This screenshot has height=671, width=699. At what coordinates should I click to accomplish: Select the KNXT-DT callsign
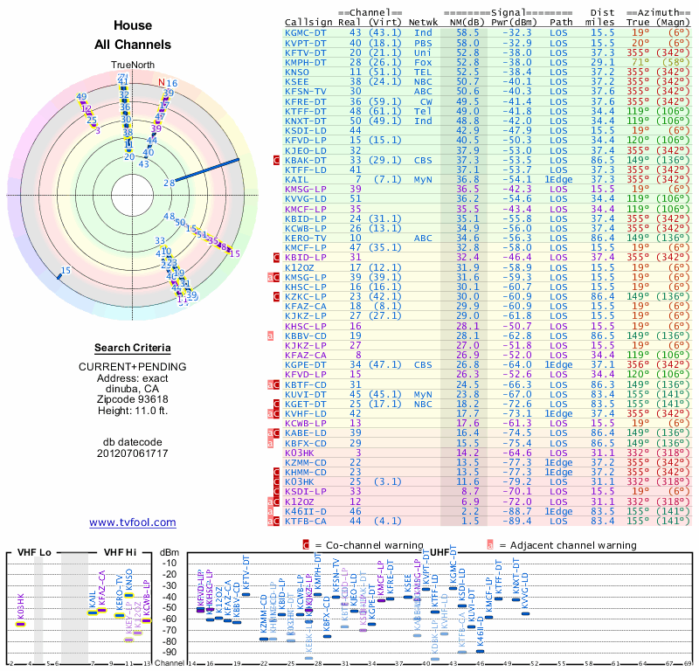306,121
